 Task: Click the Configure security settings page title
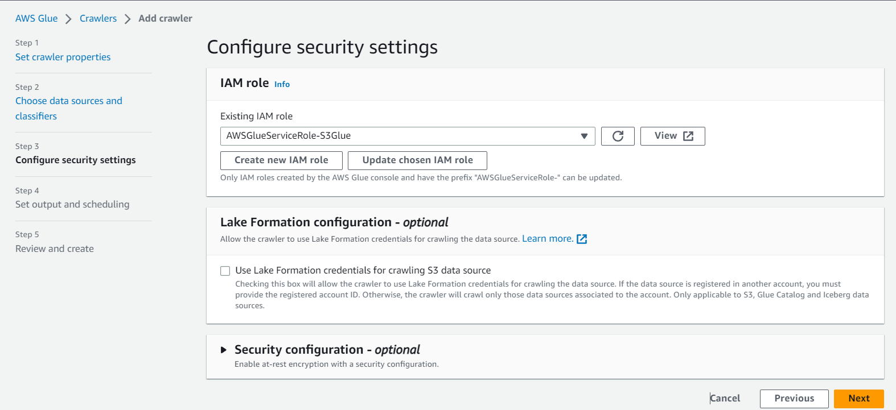point(322,47)
